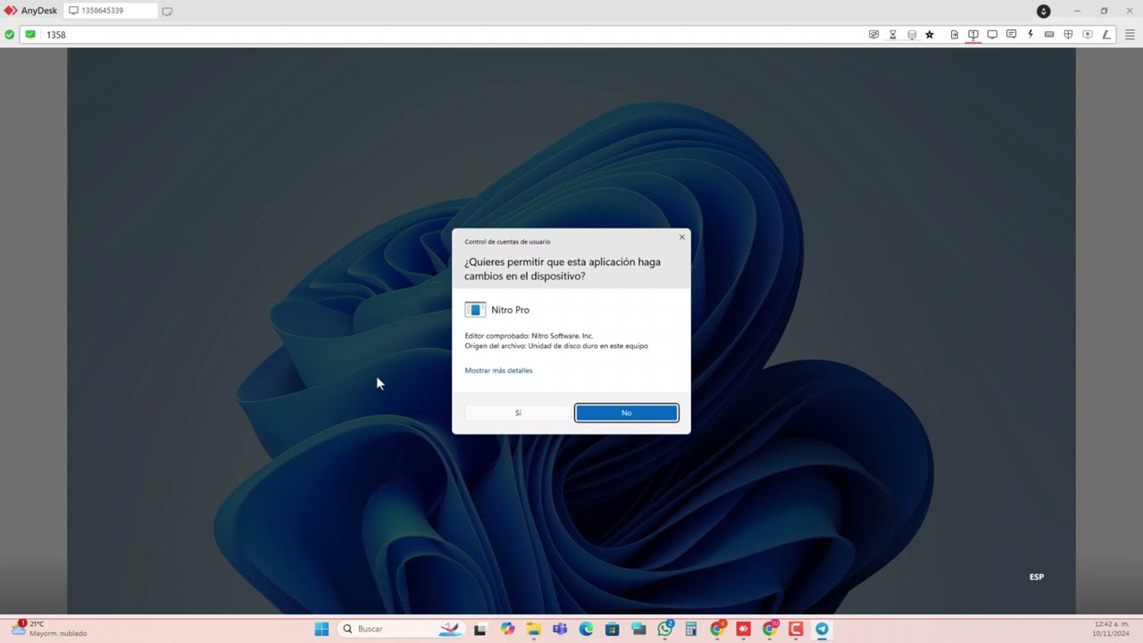Open the AnyDesk chat icon
This screenshot has width=1143, height=643.
(x=1011, y=35)
